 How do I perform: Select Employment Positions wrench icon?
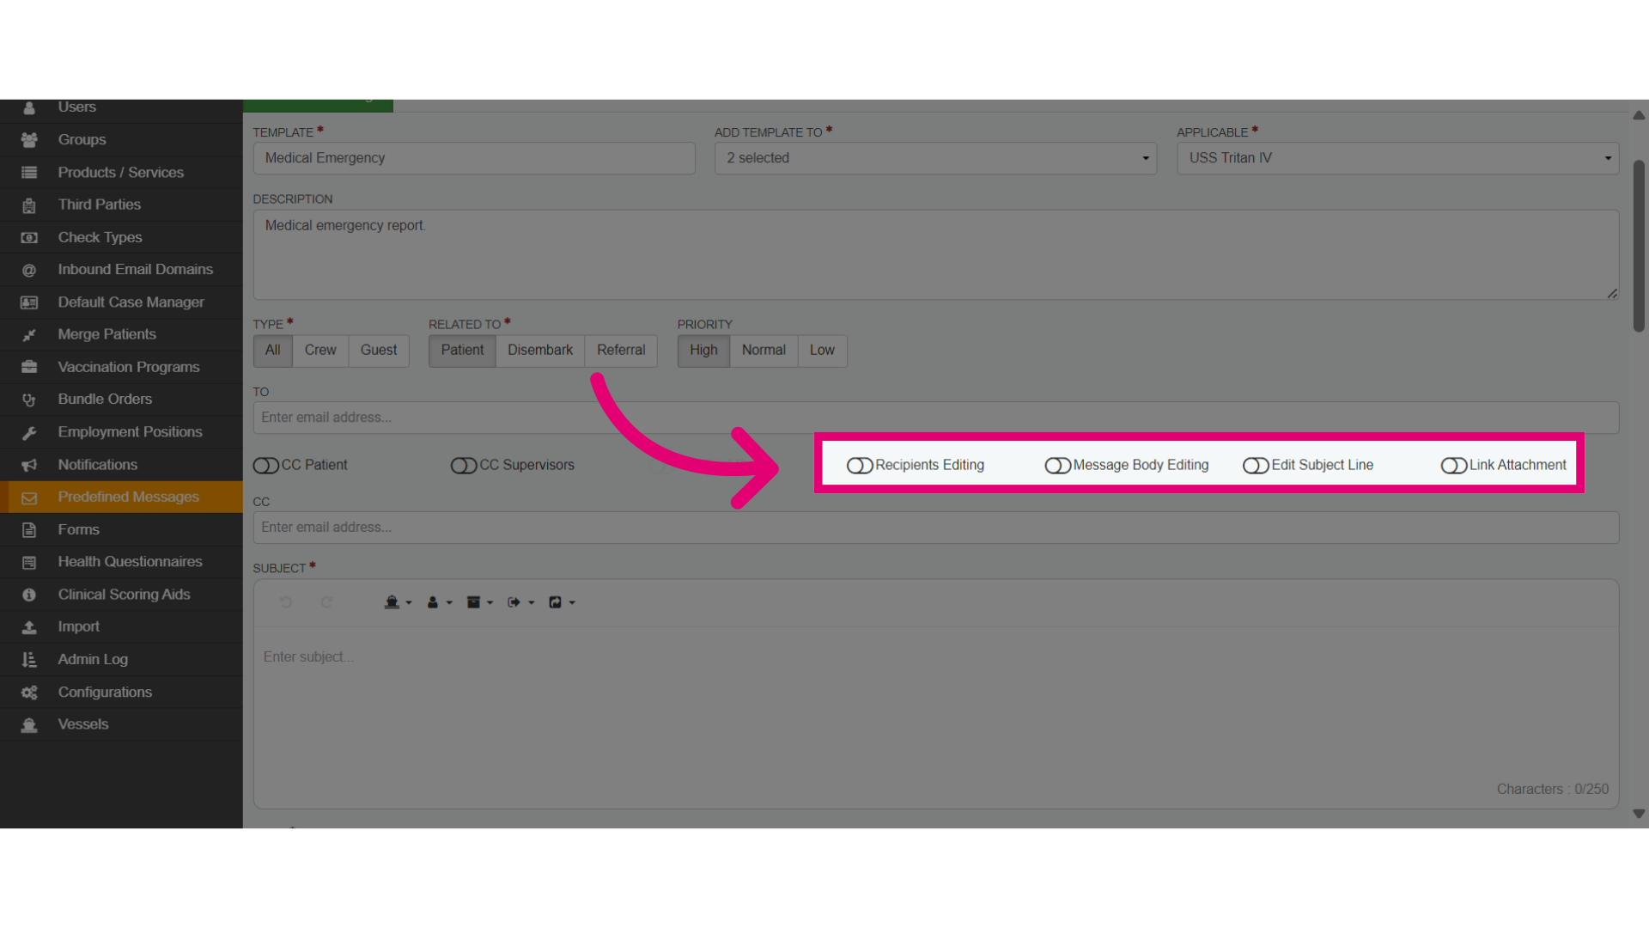[x=29, y=433]
